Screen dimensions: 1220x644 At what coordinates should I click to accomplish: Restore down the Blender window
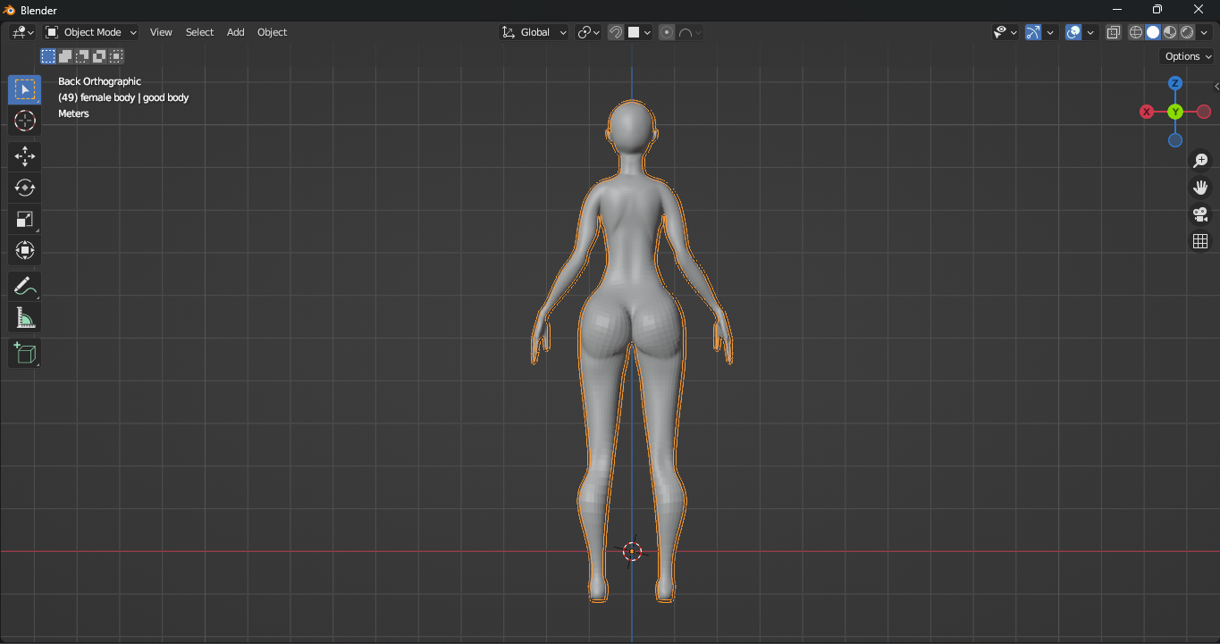point(1157,10)
